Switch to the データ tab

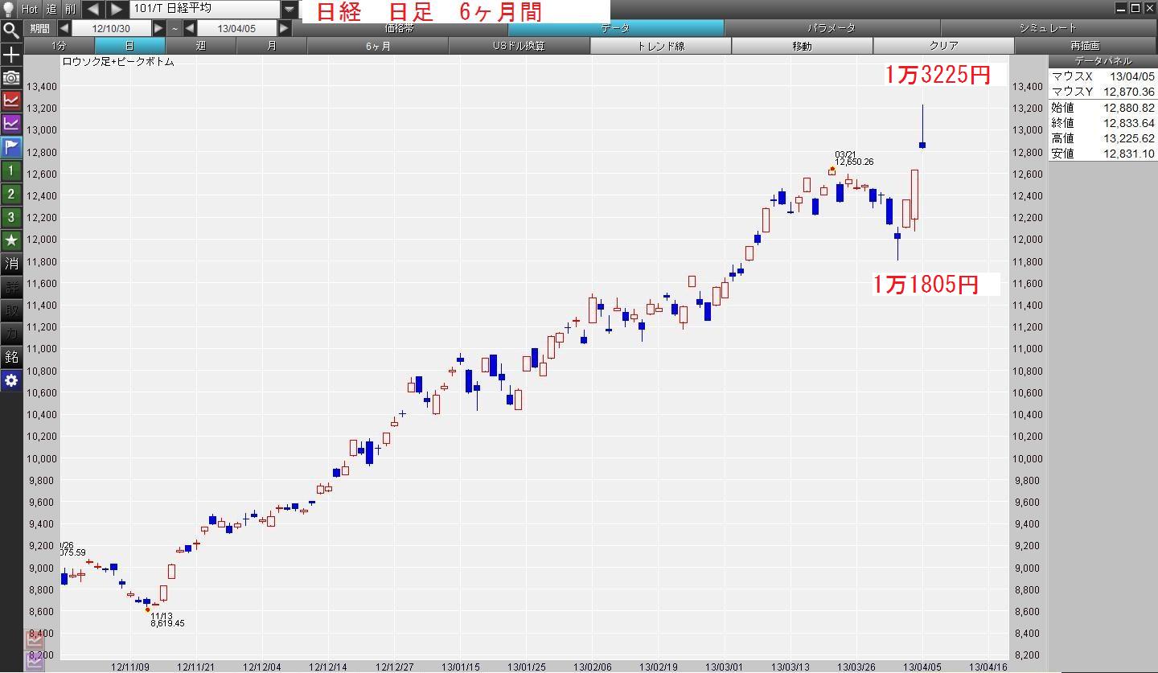[x=615, y=28]
